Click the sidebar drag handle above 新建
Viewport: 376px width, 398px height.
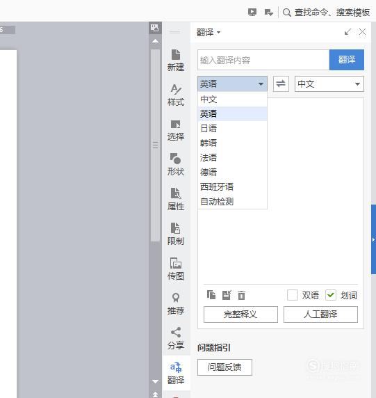tap(175, 32)
